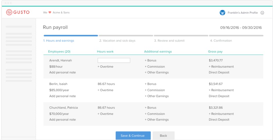Add a Bonus for Isaiah Berlin

[x=150, y=84]
